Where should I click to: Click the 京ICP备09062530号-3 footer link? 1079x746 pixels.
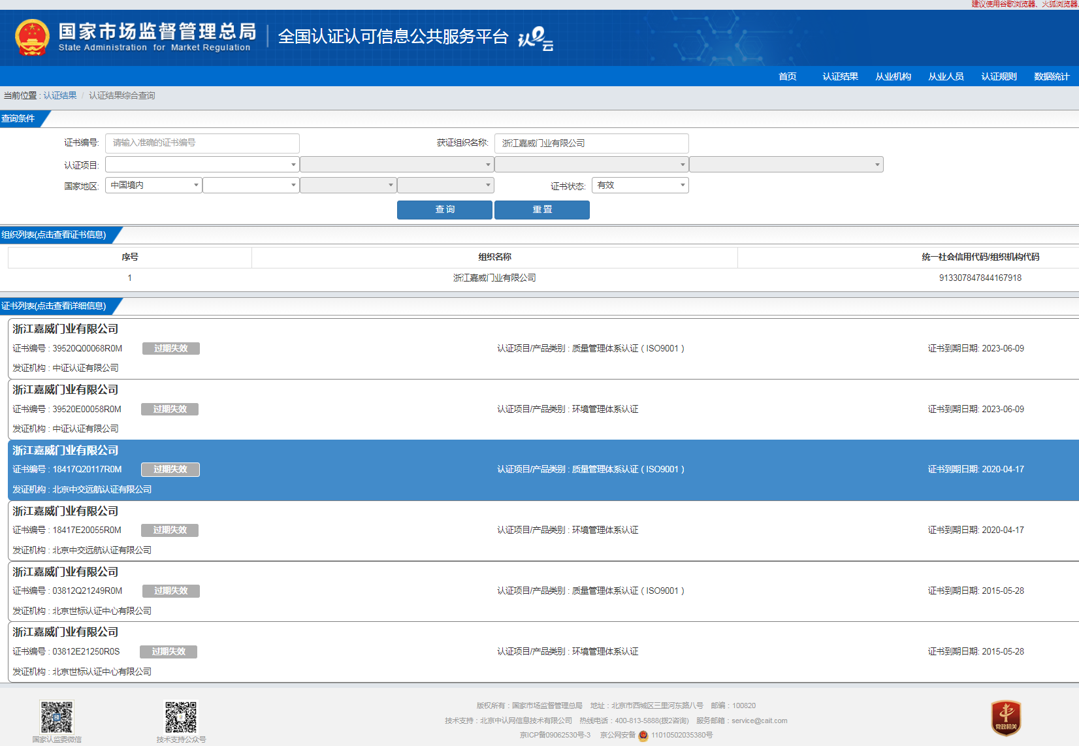tap(555, 736)
